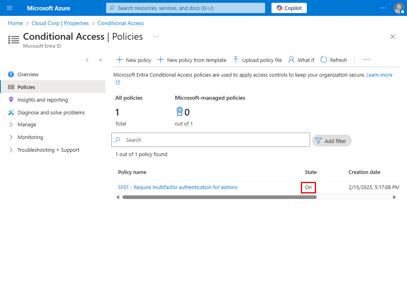Create a New policy from template
The image size is (407, 305).
pos(192,60)
